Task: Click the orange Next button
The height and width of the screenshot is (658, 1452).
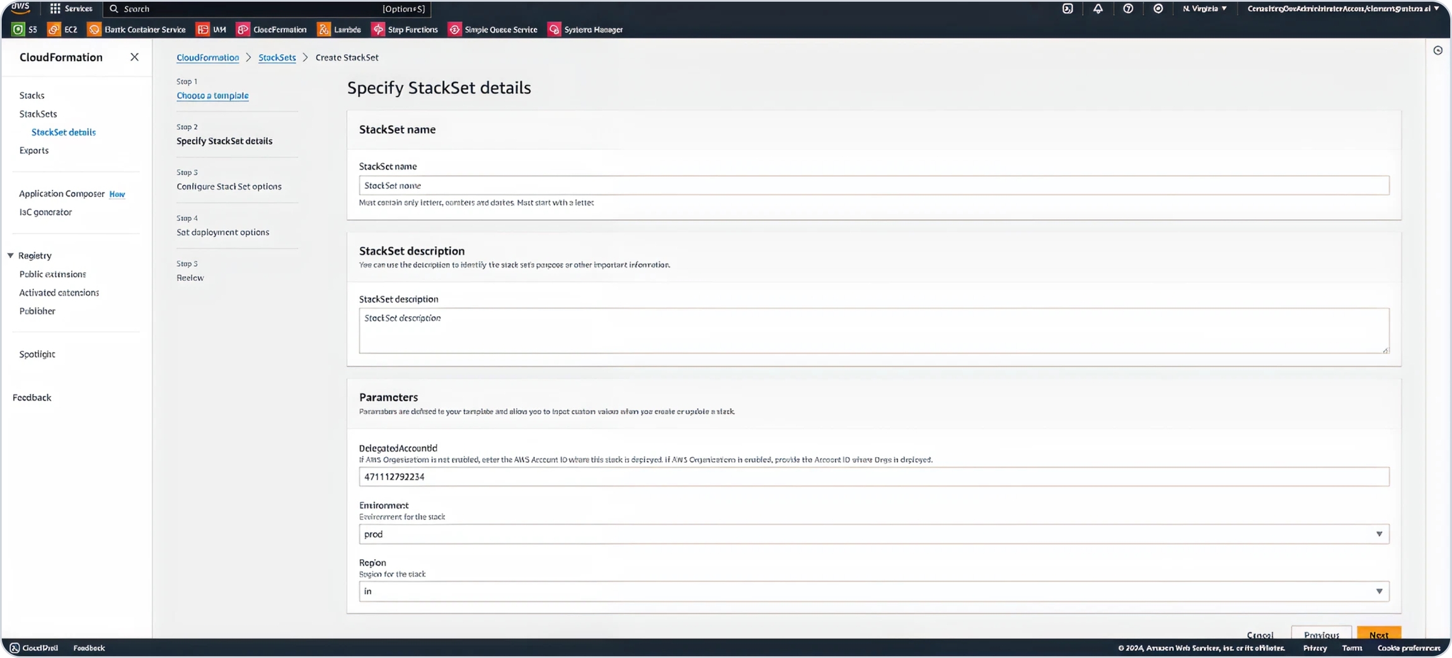Action: tap(1378, 633)
